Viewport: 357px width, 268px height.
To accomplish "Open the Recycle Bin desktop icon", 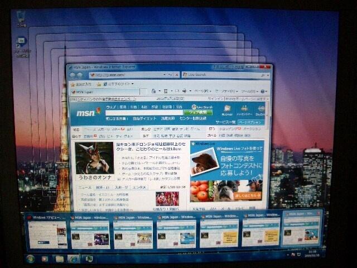I will point(21,18).
